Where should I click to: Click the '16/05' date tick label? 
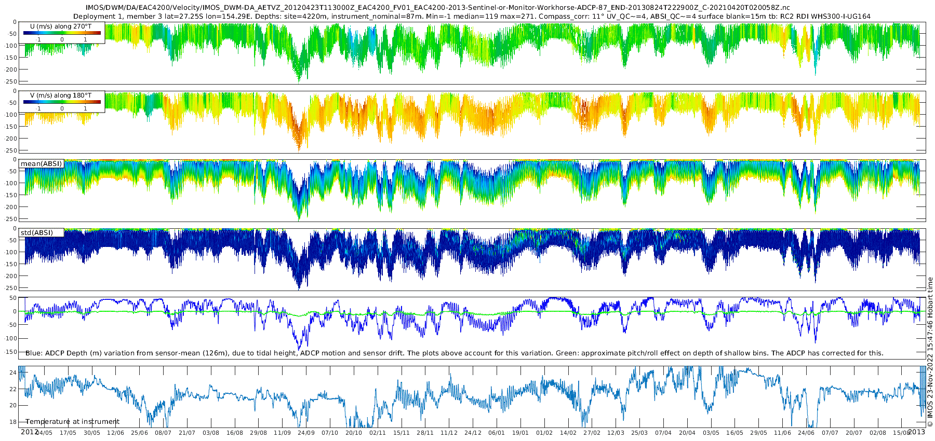click(x=735, y=433)
